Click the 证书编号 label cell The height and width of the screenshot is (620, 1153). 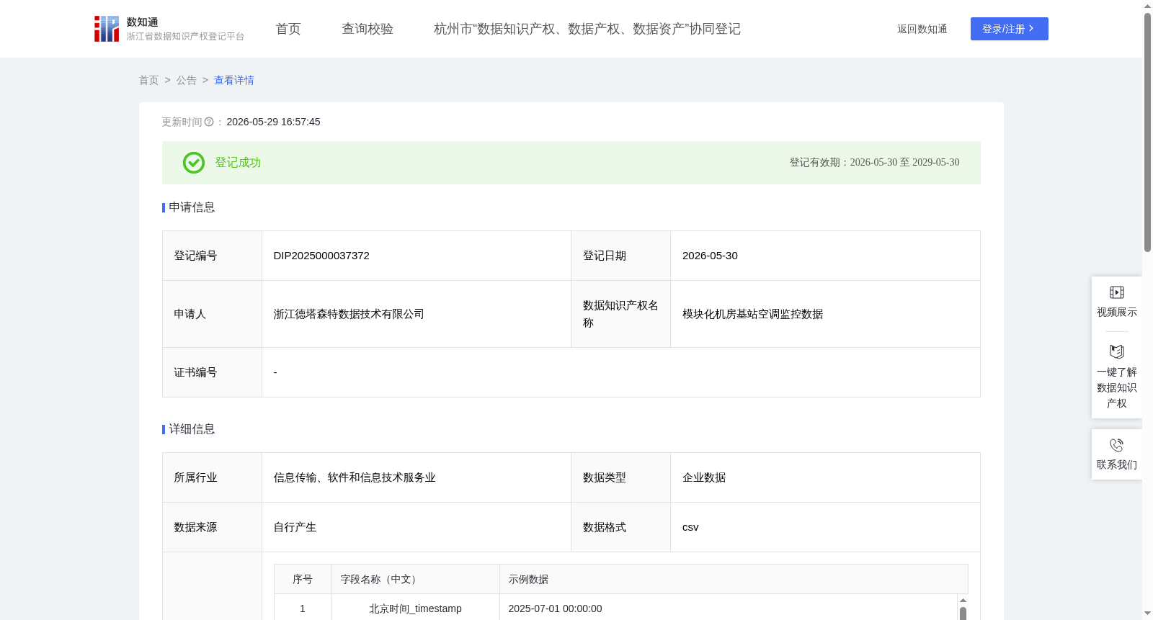213,372
